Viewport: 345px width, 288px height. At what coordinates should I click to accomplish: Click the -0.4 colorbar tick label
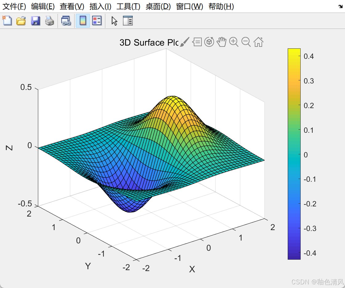click(310, 253)
